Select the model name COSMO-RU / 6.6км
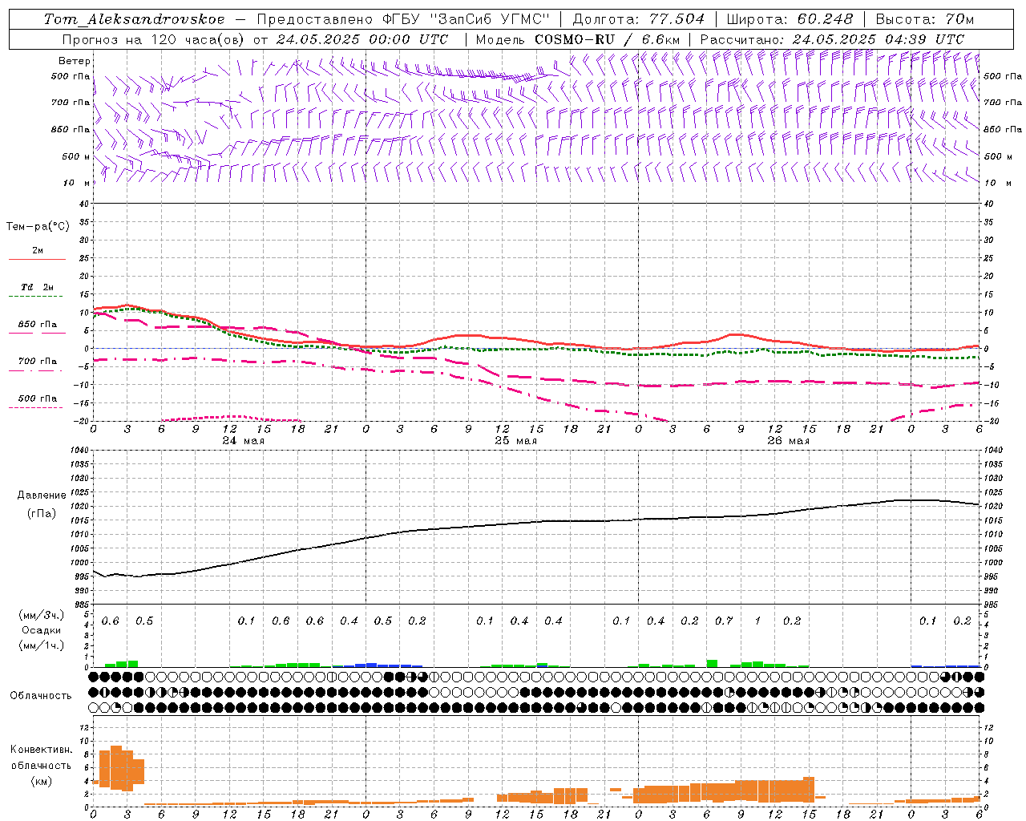 608,39
